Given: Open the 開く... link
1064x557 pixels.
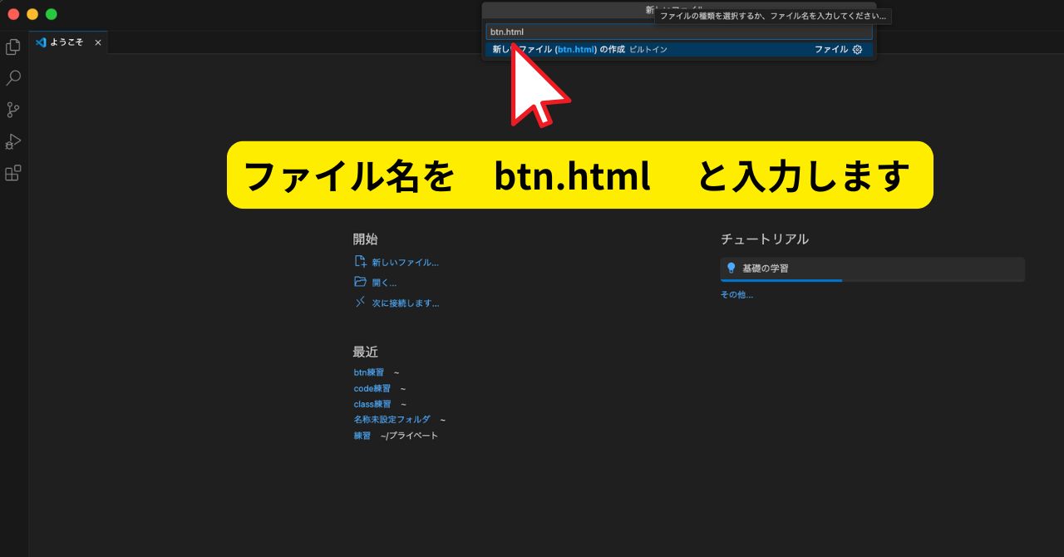Looking at the screenshot, I should [384, 282].
